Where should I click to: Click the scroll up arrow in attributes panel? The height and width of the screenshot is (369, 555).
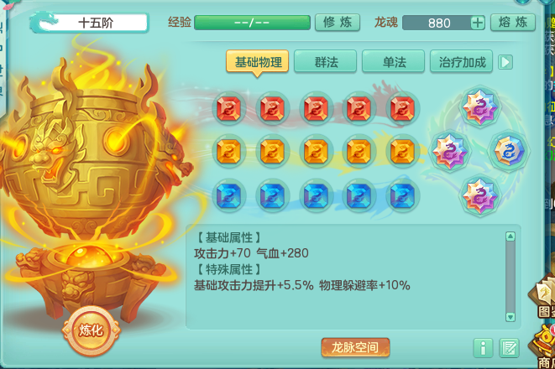tap(510, 236)
